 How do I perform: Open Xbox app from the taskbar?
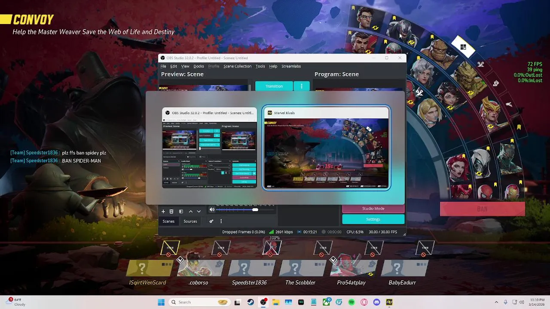pos(326,302)
